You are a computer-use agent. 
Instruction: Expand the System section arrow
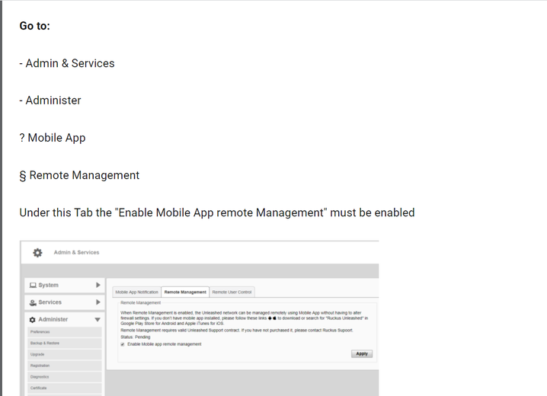tap(98, 286)
